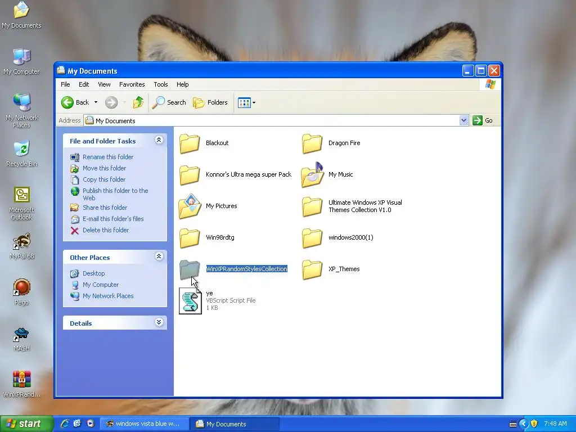Expand the Details panel
This screenshot has height=432, width=576.
(159, 322)
